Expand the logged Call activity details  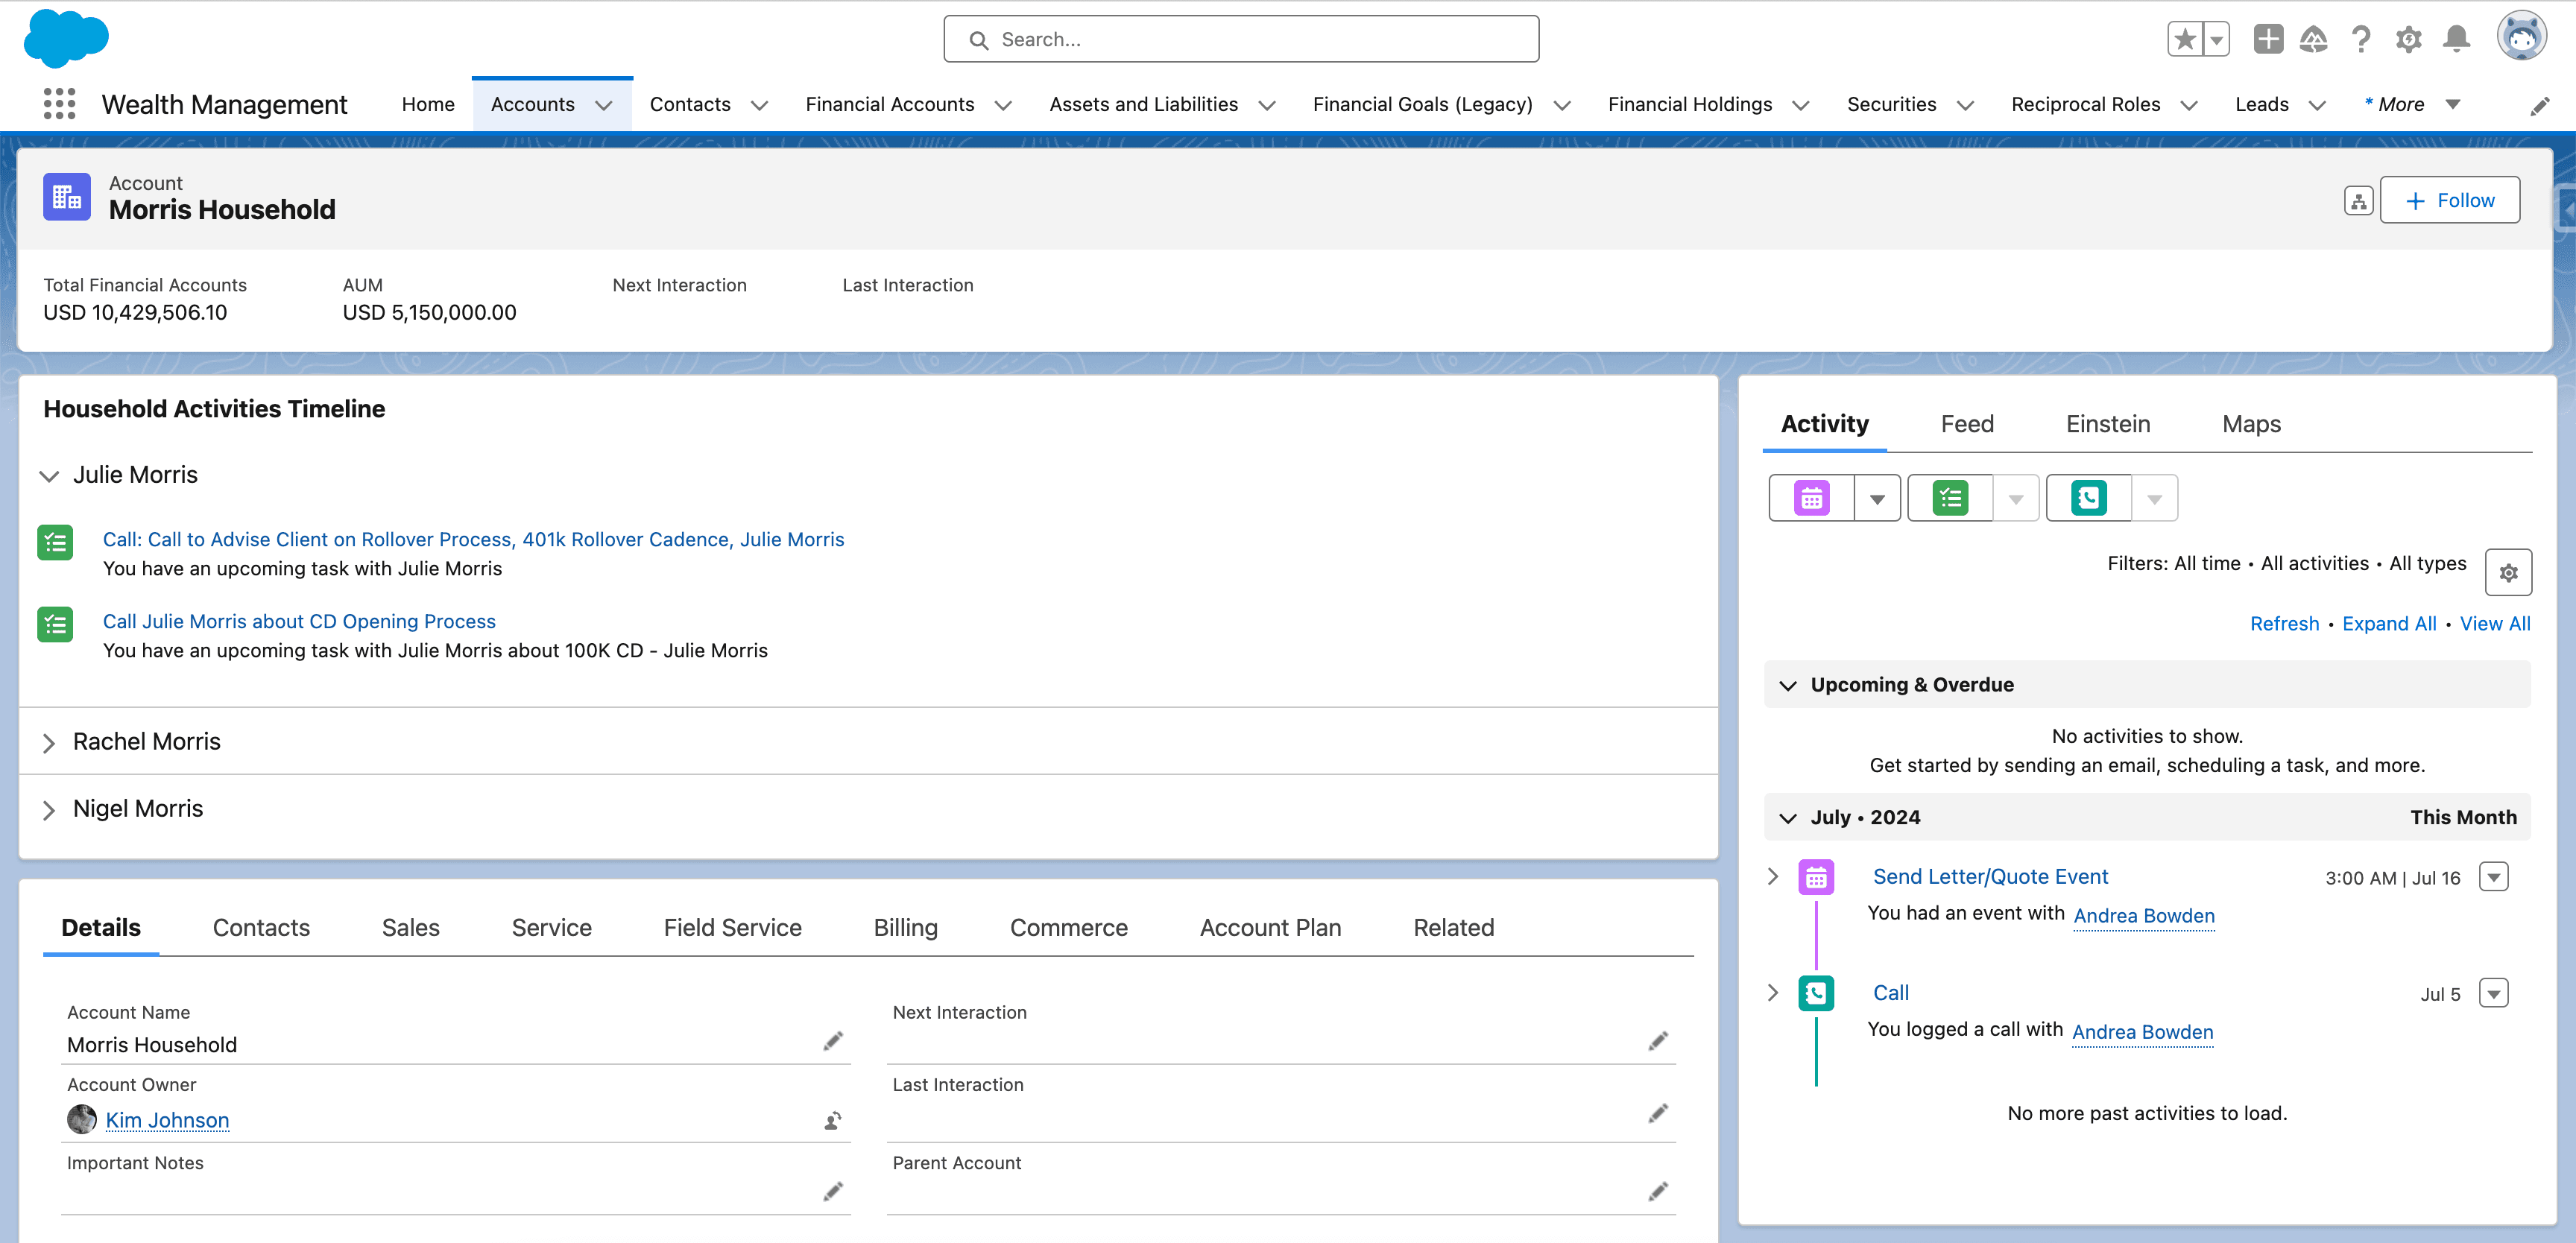coord(1773,993)
